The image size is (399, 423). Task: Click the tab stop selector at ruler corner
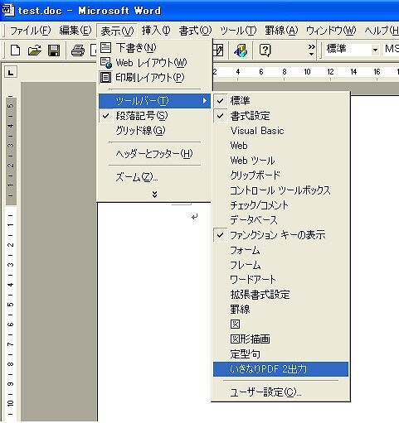pos(11,73)
